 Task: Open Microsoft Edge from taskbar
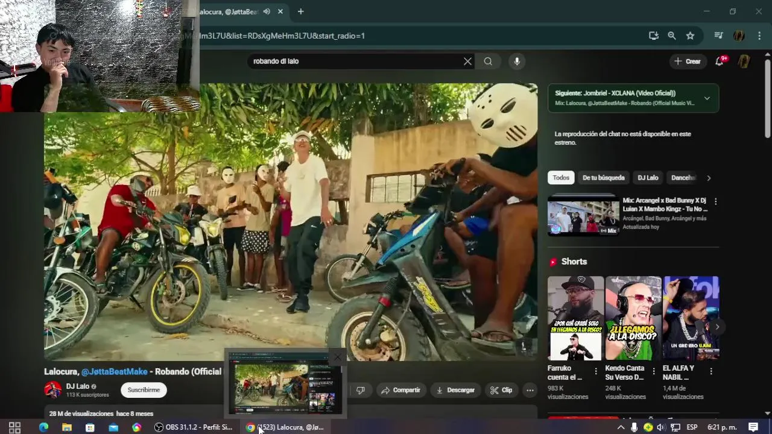coord(43,427)
